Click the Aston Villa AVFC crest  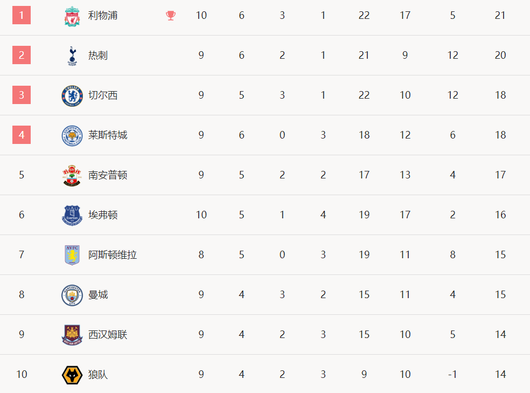(72, 255)
